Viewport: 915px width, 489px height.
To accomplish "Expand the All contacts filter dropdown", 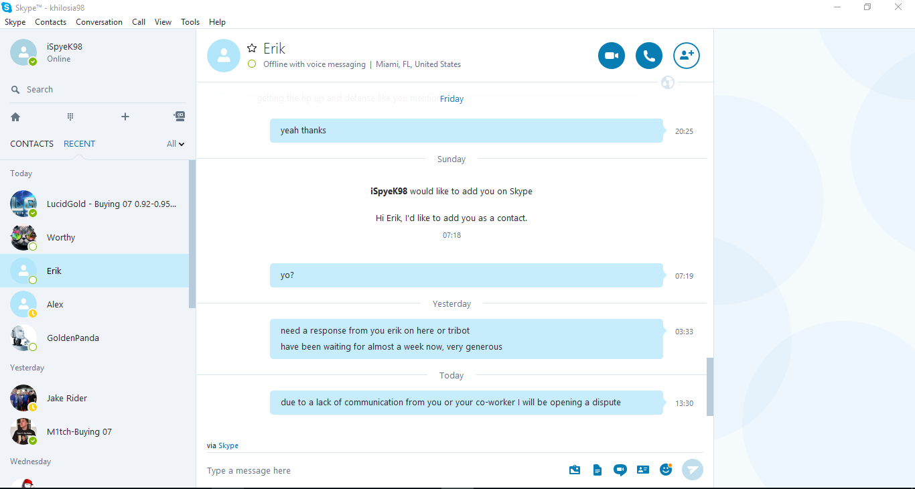I will tap(175, 143).
